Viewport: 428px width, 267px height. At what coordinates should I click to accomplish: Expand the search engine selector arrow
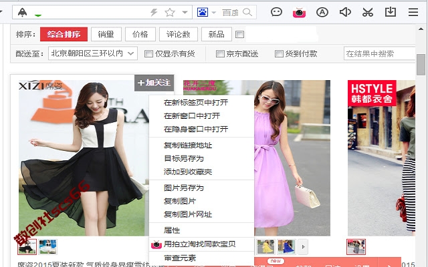pos(214,13)
